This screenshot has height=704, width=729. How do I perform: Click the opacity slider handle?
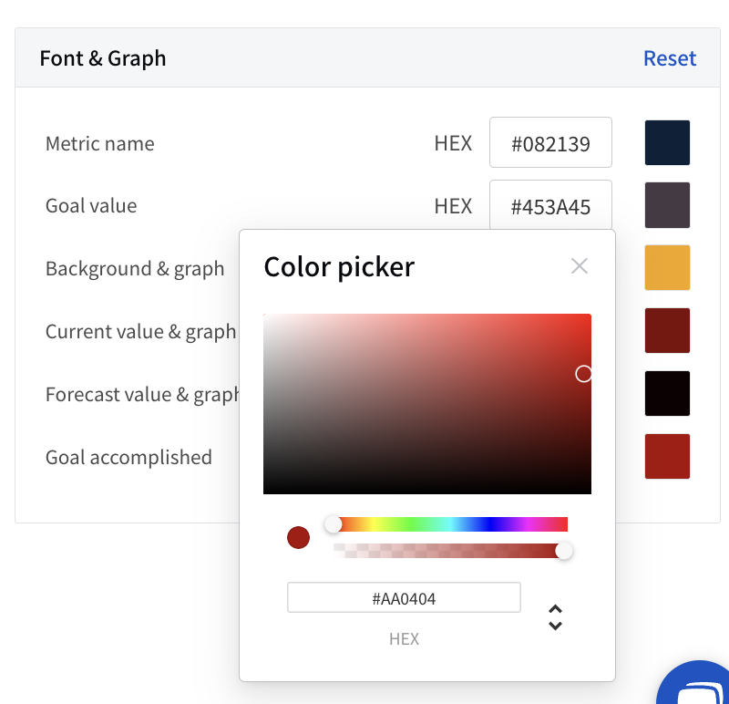click(563, 551)
